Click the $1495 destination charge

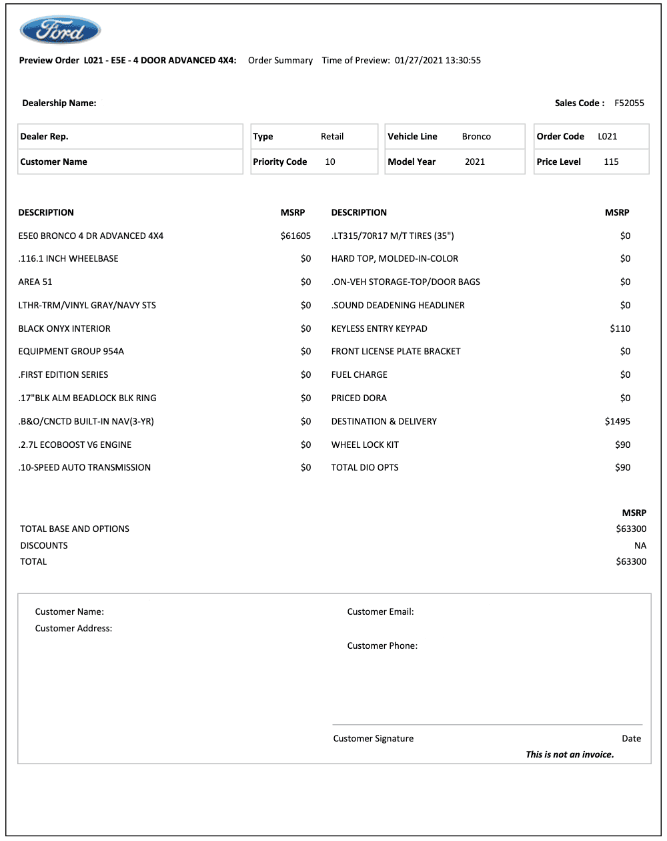(x=618, y=421)
